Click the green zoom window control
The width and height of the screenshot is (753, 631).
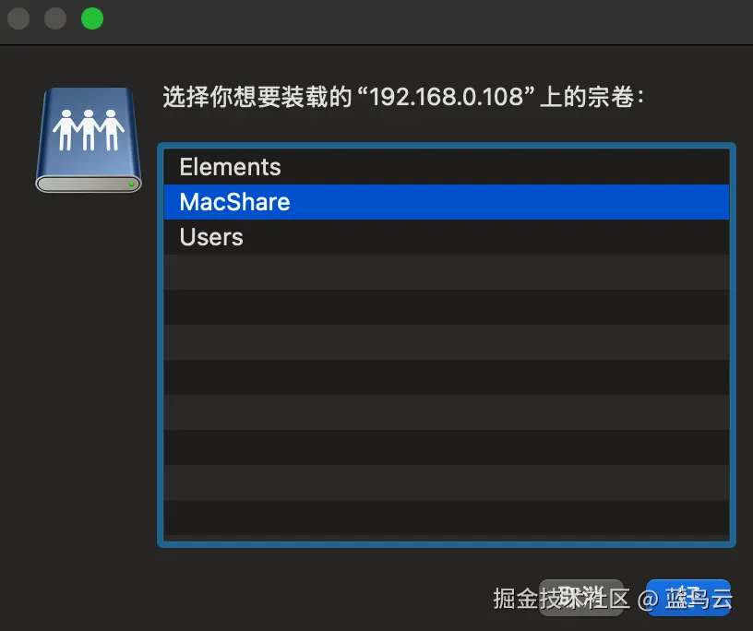tap(91, 18)
